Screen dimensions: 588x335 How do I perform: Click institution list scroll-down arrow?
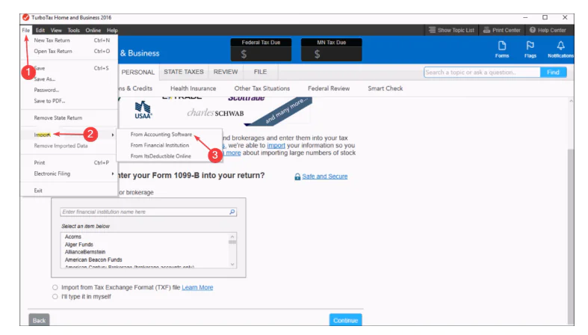tap(232, 265)
